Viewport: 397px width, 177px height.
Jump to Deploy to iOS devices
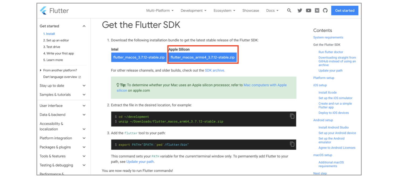(x=333, y=113)
